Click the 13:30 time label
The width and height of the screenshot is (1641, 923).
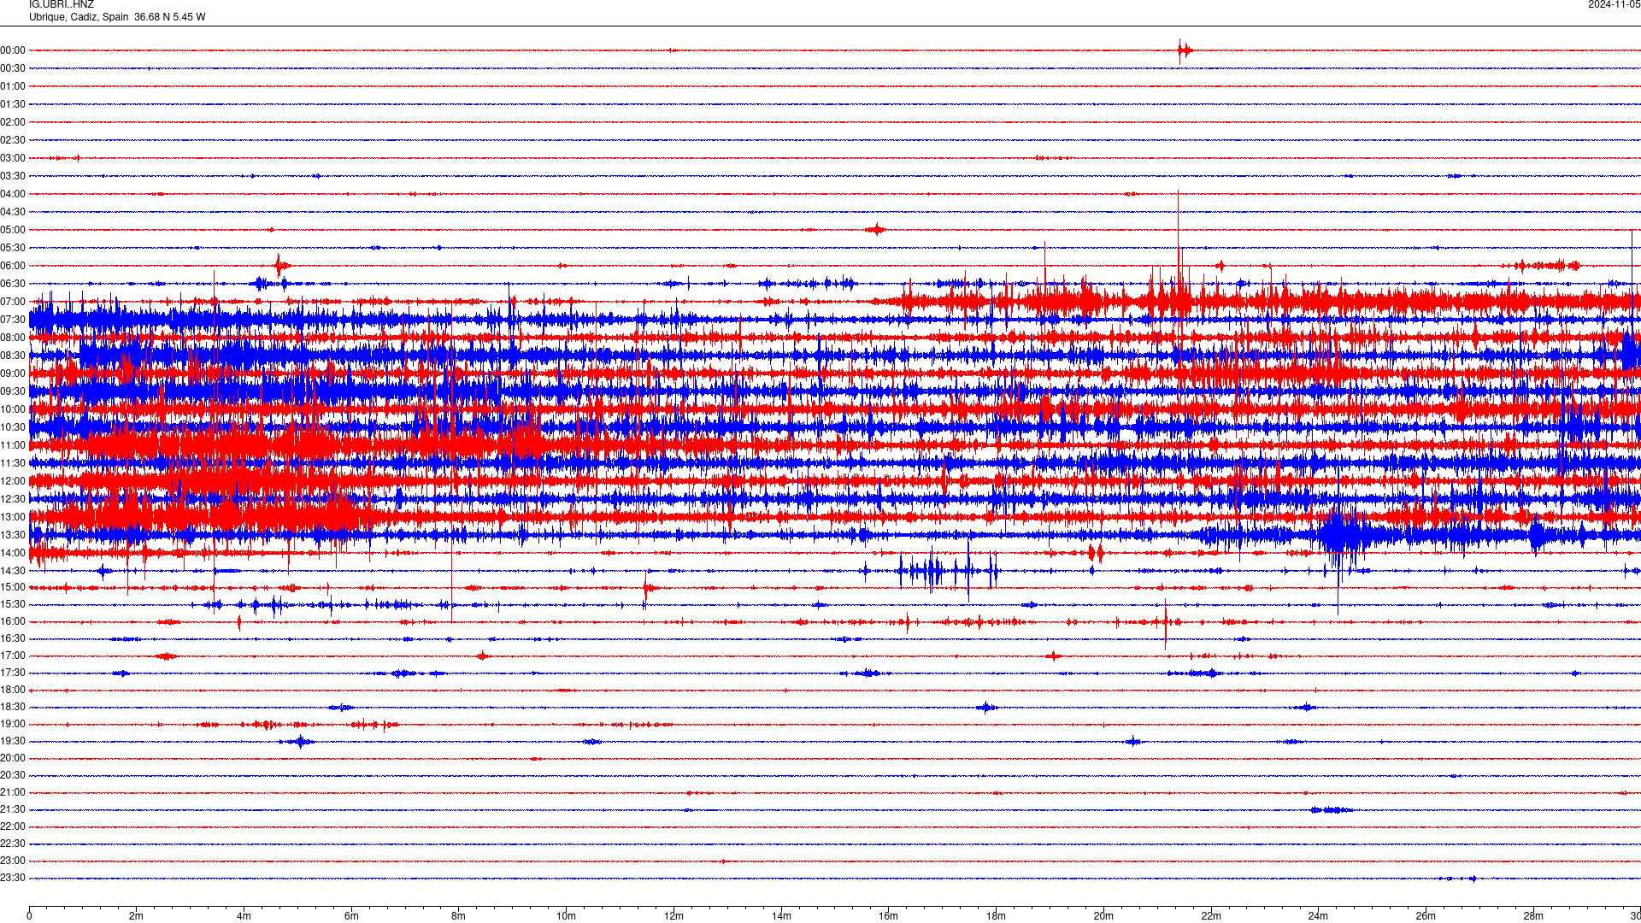(13, 535)
